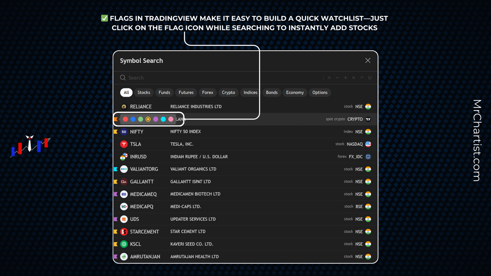Pick the purple flag color swatch
This screenshot has height=276, width=491.
click(156, 119)
